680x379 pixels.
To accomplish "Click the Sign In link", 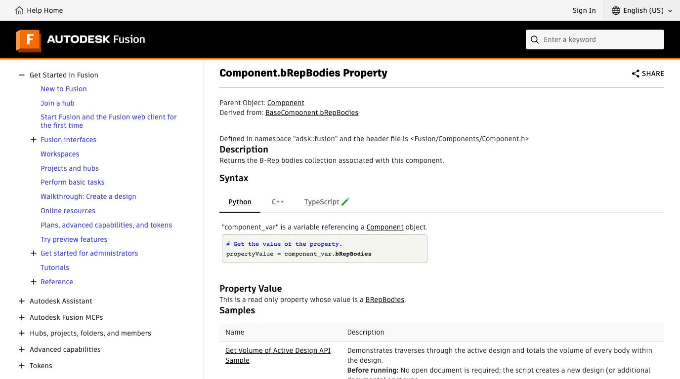I will pos(584,10).
